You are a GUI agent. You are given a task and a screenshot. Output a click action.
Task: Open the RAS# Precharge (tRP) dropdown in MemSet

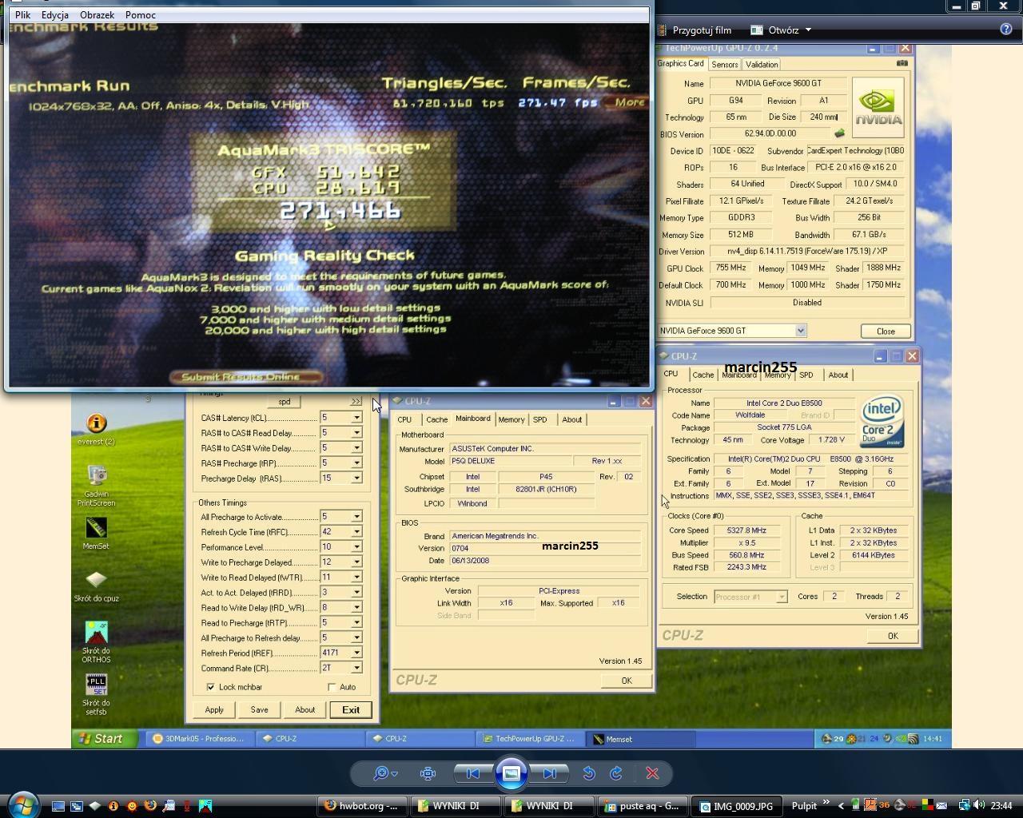[356, 463]
